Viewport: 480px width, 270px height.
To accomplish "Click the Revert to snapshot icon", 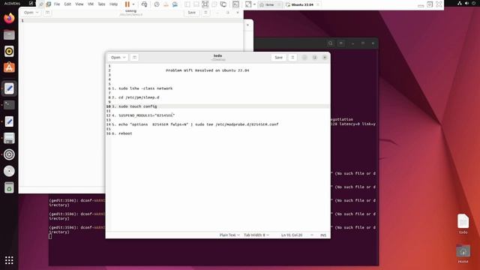I will (x=166, y=4).
